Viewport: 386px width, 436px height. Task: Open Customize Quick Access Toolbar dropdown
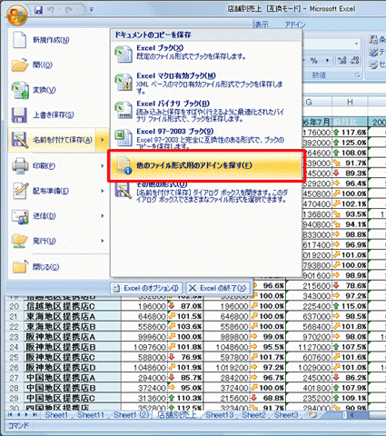91,10
